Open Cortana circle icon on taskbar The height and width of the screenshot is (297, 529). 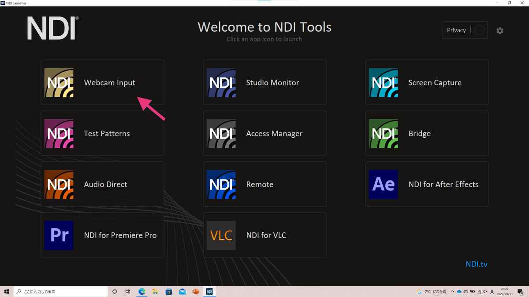pos(115,291)
